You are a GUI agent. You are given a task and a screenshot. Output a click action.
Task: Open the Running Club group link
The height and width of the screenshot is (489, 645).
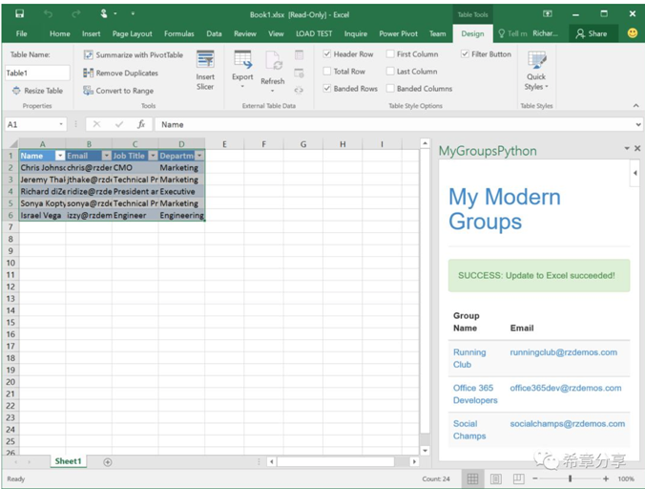pyautogui.click(x=469, y=358)
